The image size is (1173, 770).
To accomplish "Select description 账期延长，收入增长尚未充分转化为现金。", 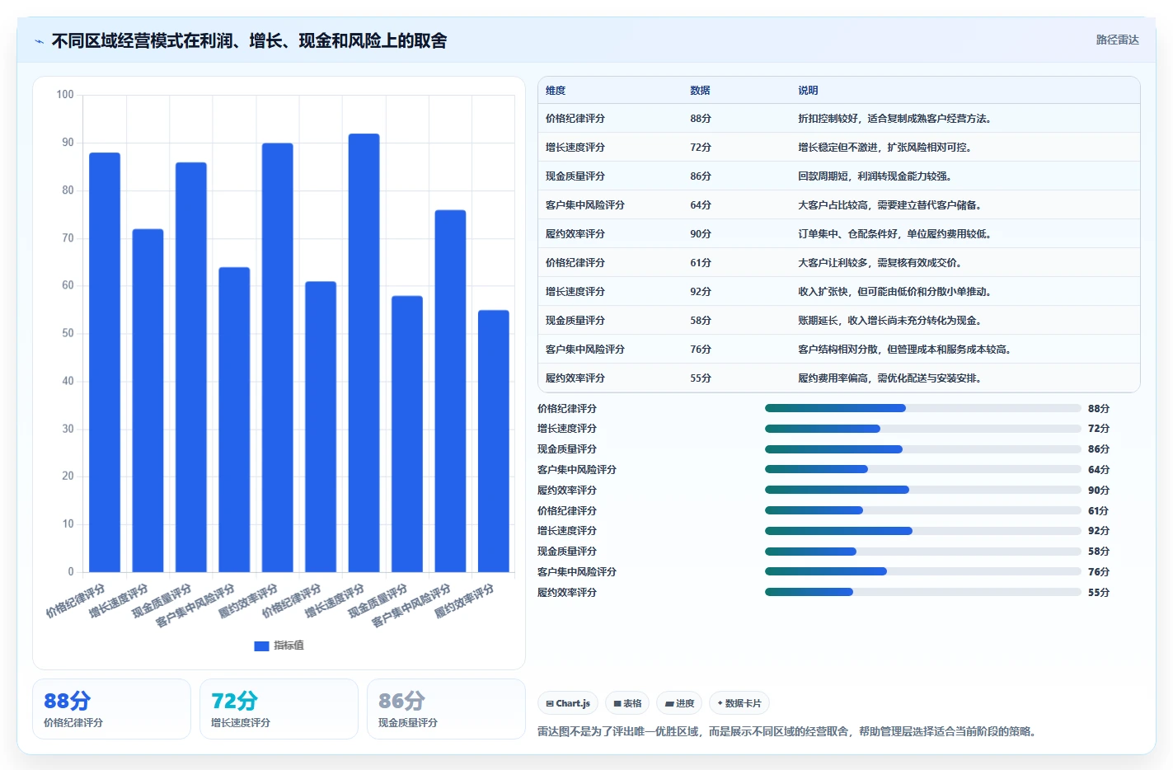I will tap(889, 321).
